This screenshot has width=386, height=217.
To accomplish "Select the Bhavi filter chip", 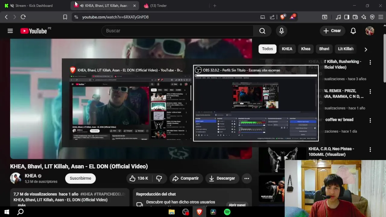I will [324, 49].
